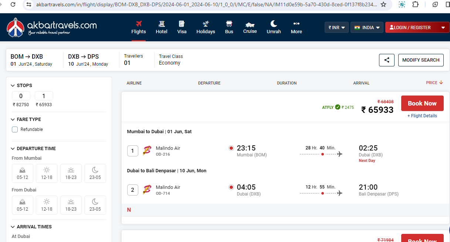Collapse the ARRIVAL TIMES filter section
Screen dimensions: 450x242
(32, 227)
